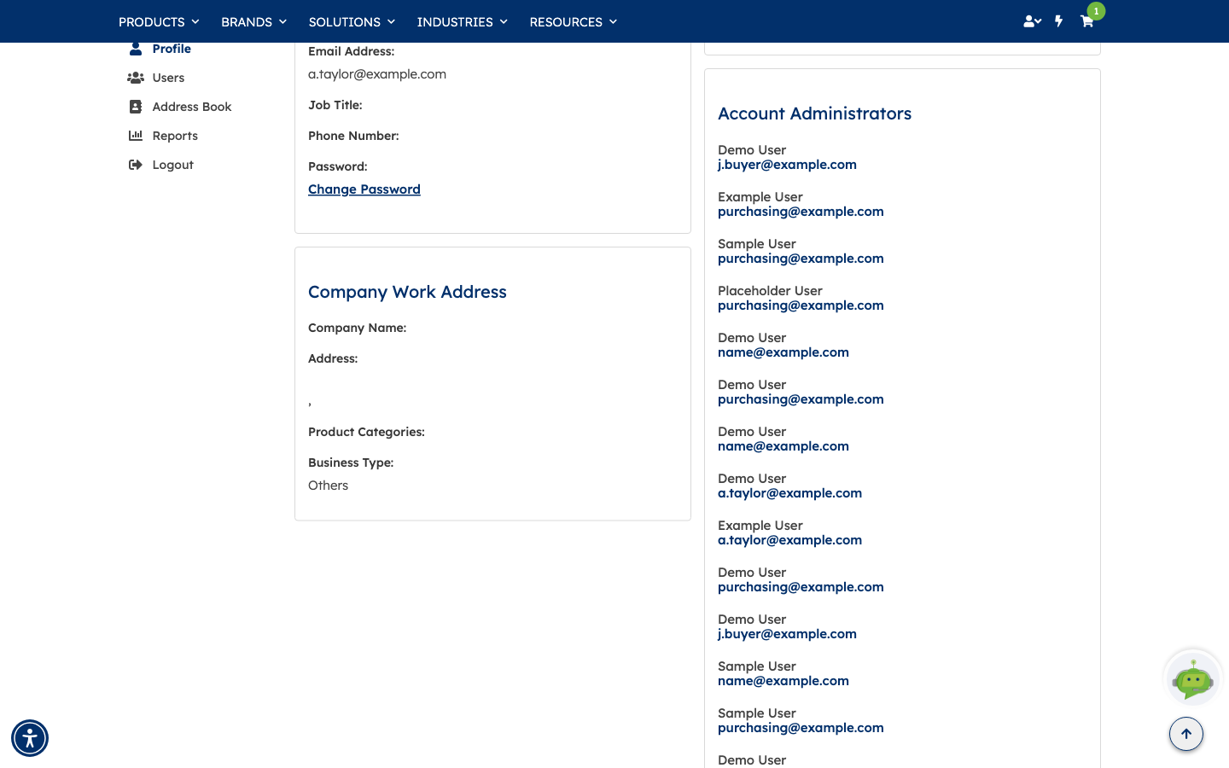Click the Users group icon in sidebar
Viewport: 1229px width, 768px height.
[136, 78]
